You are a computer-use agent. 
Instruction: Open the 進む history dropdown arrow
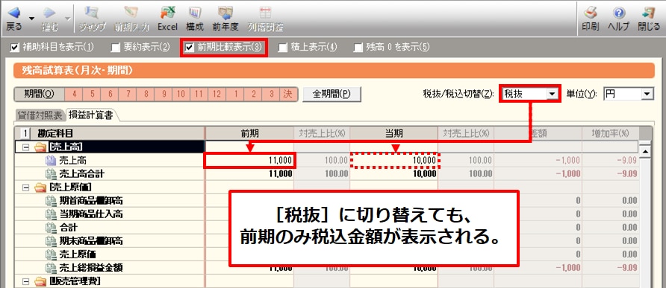[68, 19]
